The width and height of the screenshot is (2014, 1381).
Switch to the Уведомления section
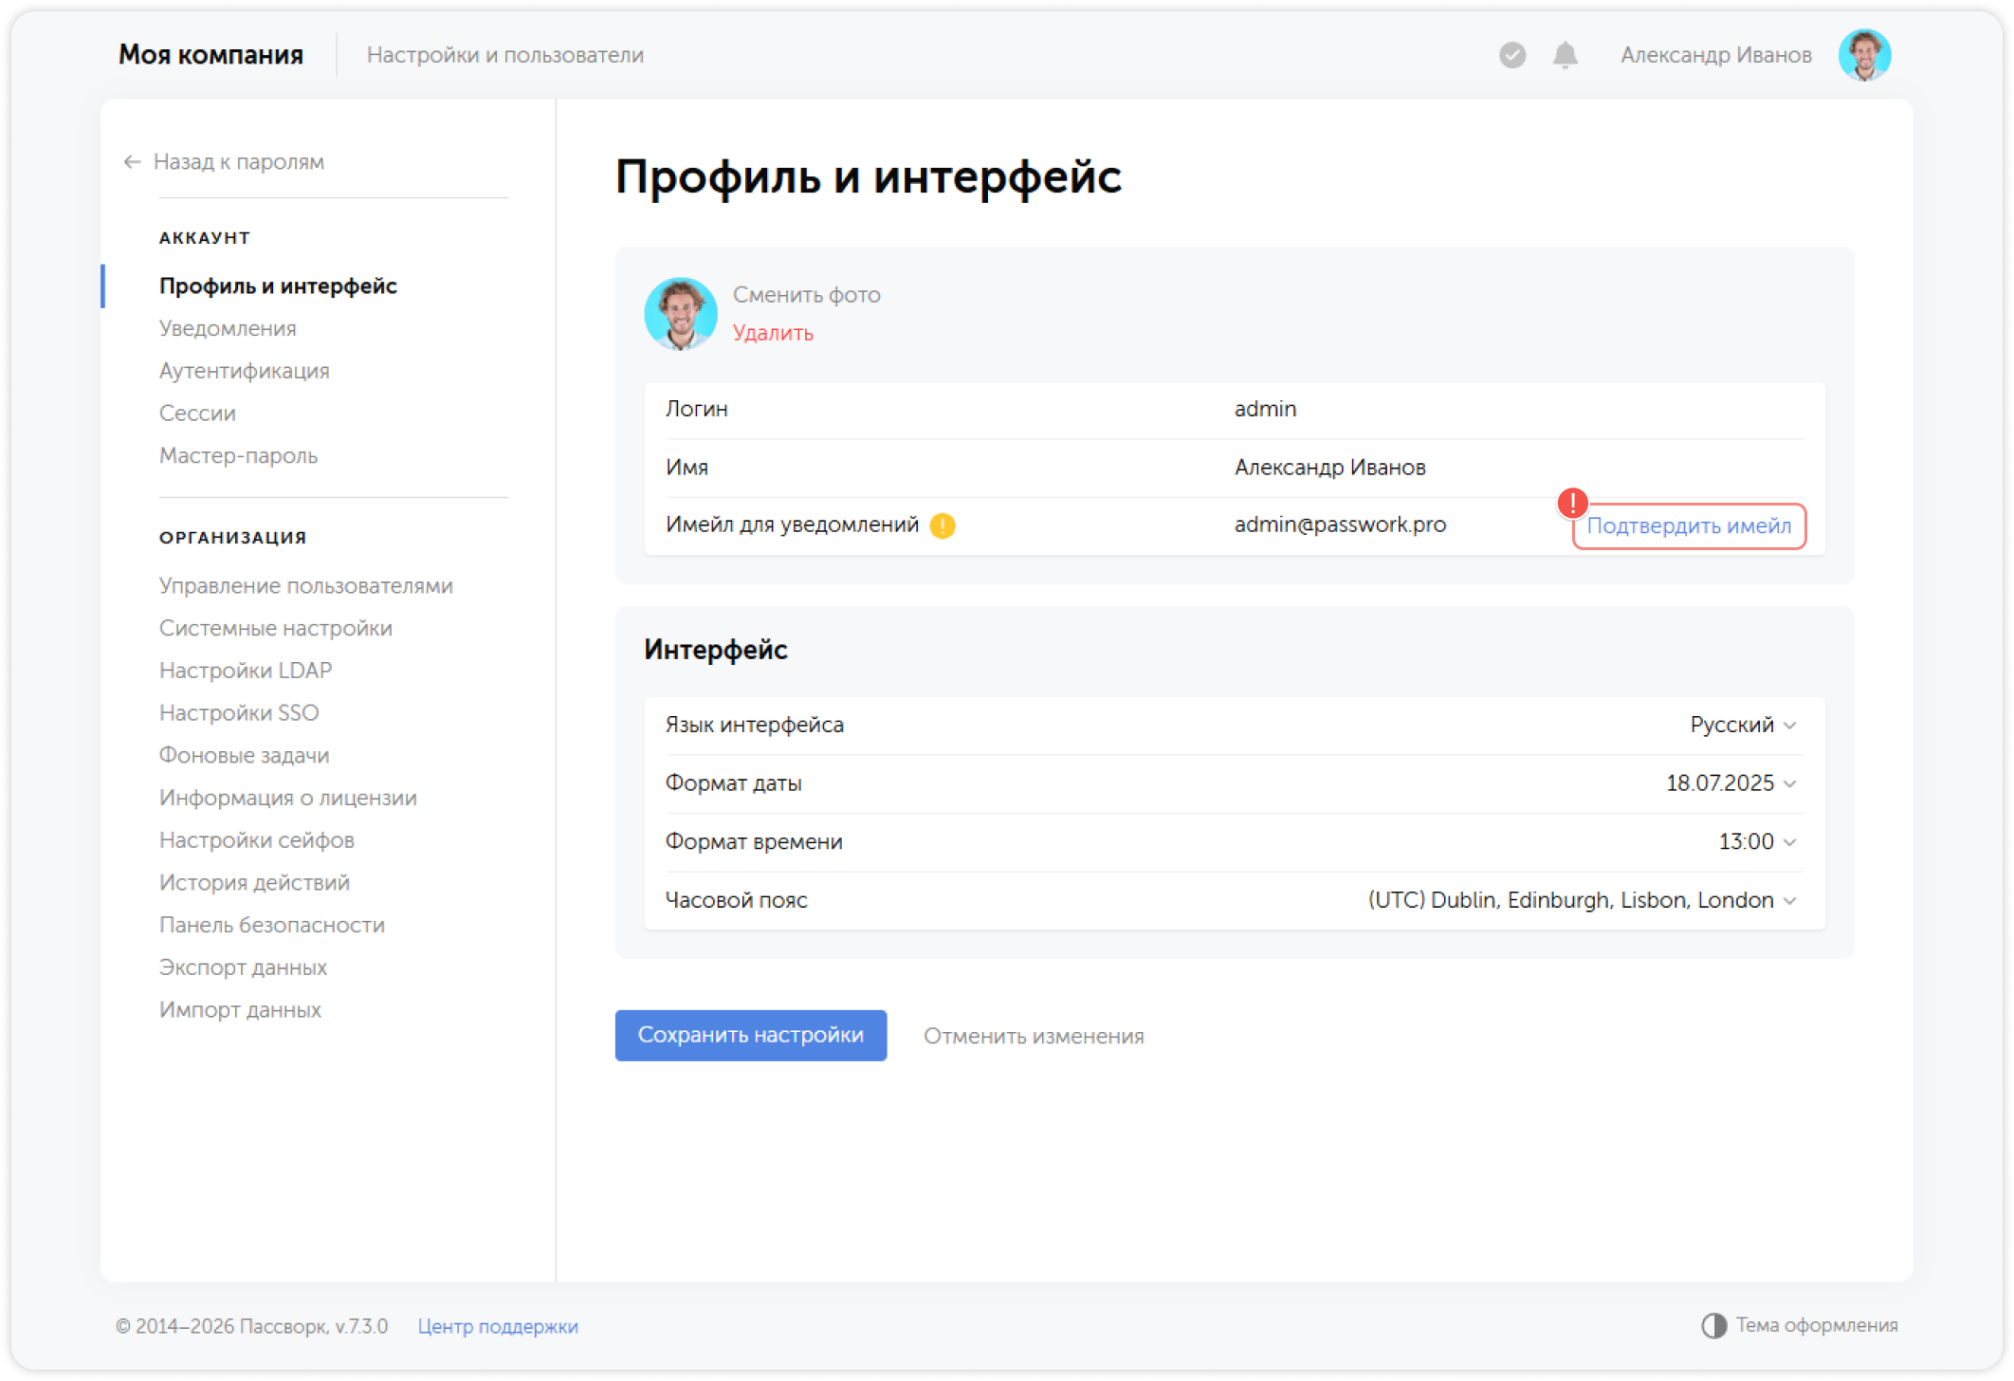coord(228,328)
